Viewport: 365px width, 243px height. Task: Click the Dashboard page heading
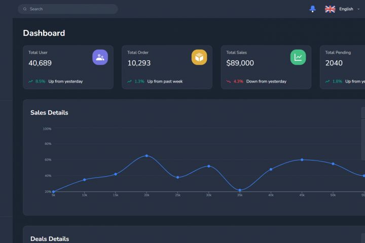pyautogui.click(x=44, y=33)
